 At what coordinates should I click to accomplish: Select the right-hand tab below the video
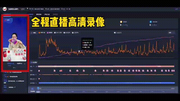tap(19, 63)
